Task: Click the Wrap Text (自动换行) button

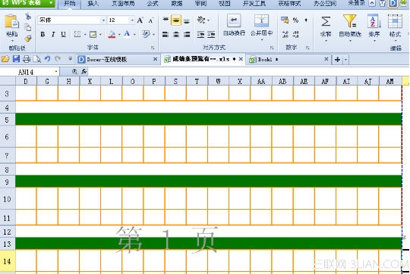Action: coord(234,25)
